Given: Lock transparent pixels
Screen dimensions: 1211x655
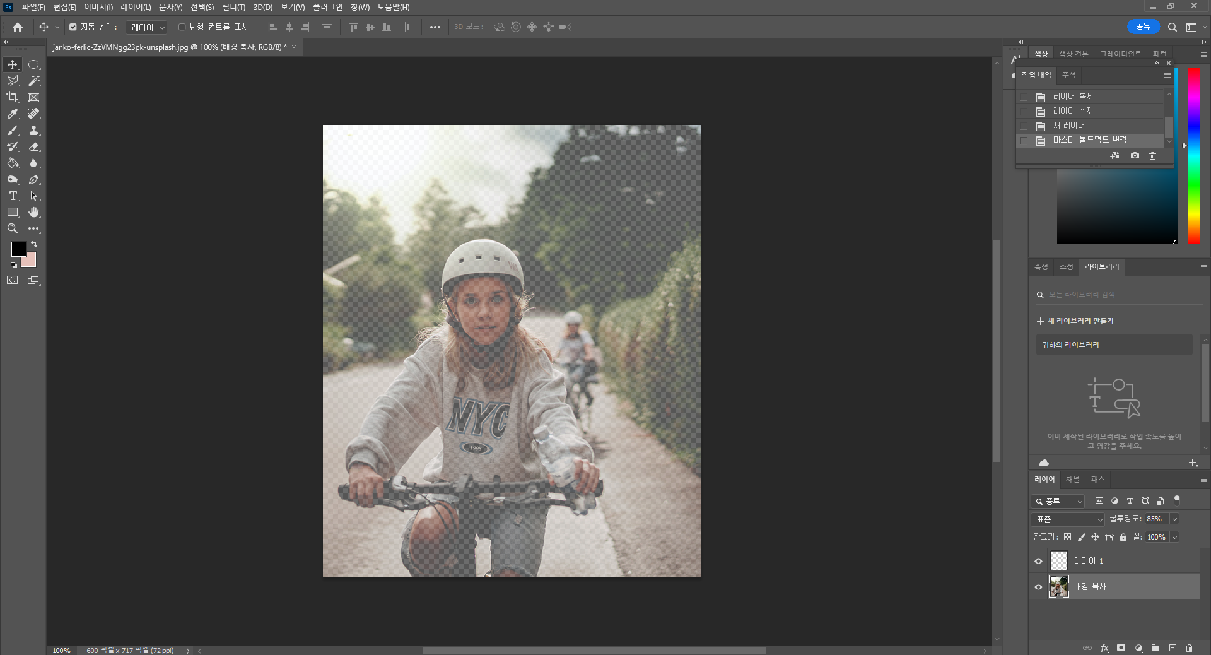Looking at the screenshot, I should [x=1067, y=537].
